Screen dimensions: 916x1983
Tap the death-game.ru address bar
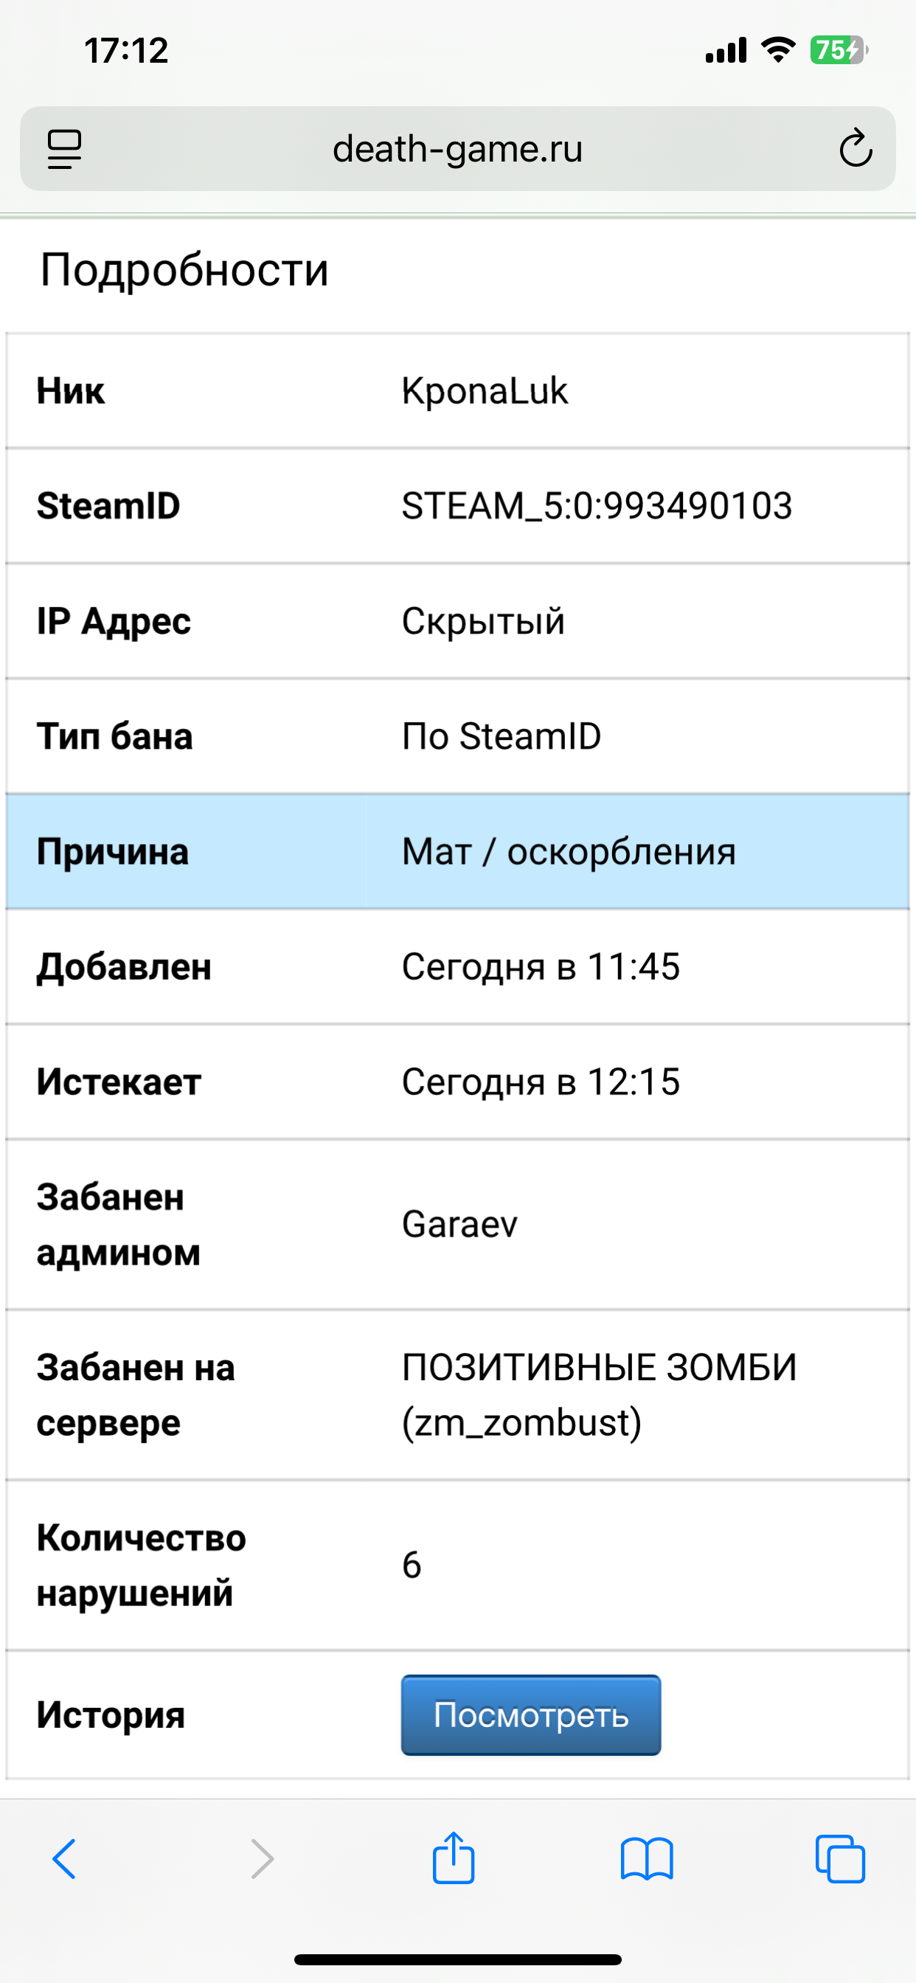click(x=457, y=148)
